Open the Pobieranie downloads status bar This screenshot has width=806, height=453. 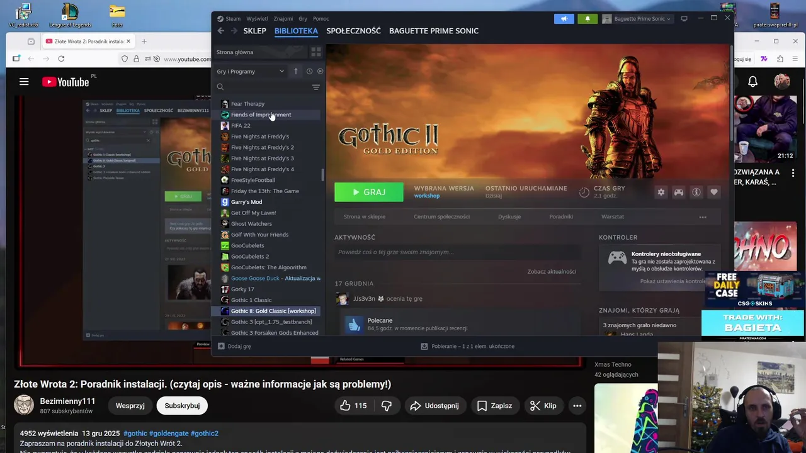tap(467, 346)
